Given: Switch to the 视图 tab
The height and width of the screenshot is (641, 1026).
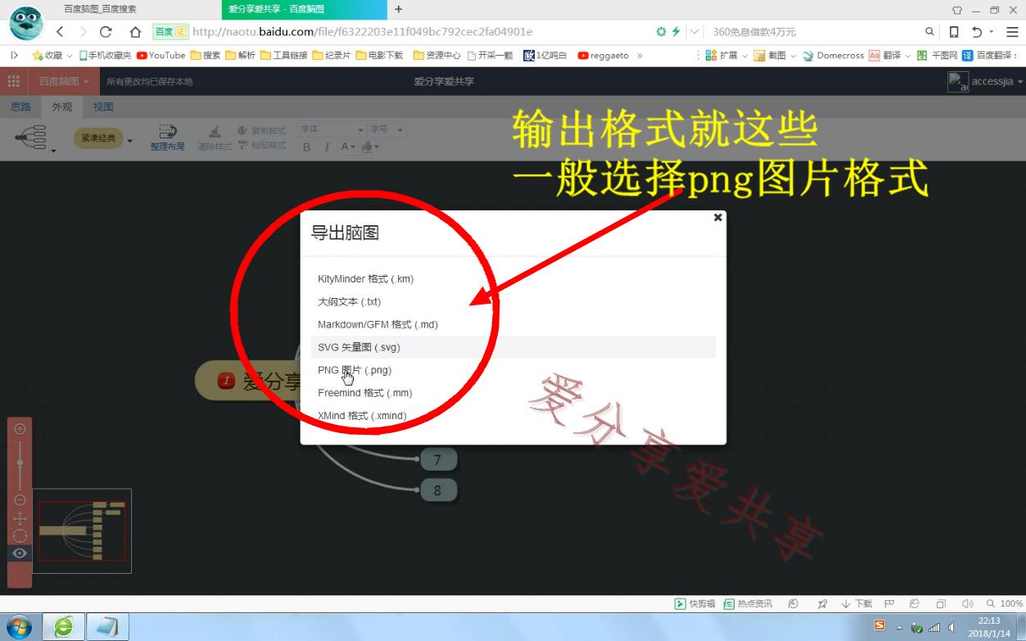Looking at the screenshot, I should [102, 106].
